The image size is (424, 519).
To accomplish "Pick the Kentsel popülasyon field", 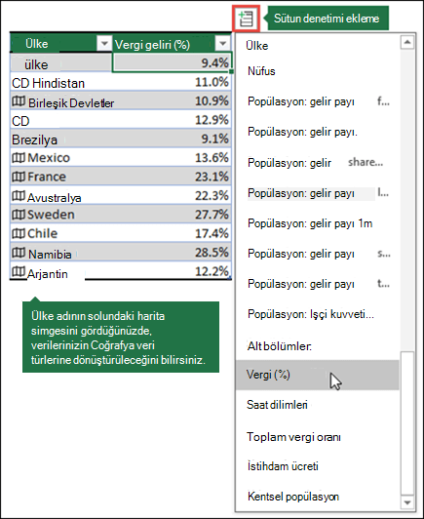I will point(317,497).
